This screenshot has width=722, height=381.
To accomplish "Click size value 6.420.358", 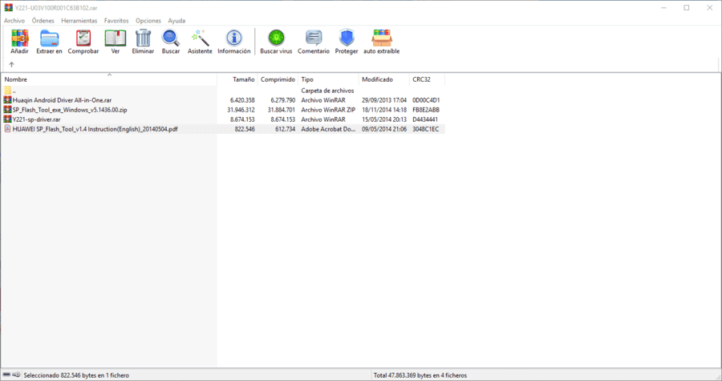I will (242, 100).
